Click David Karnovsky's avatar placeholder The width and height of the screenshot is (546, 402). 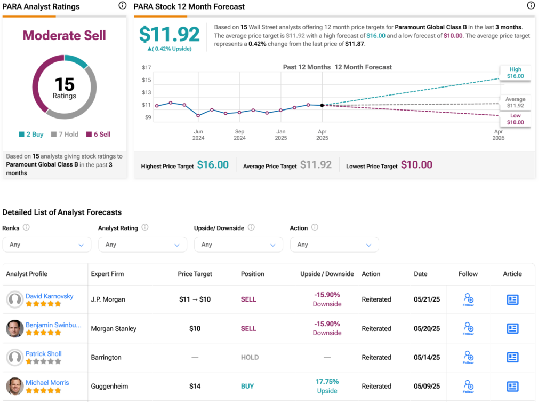point(15,299)
